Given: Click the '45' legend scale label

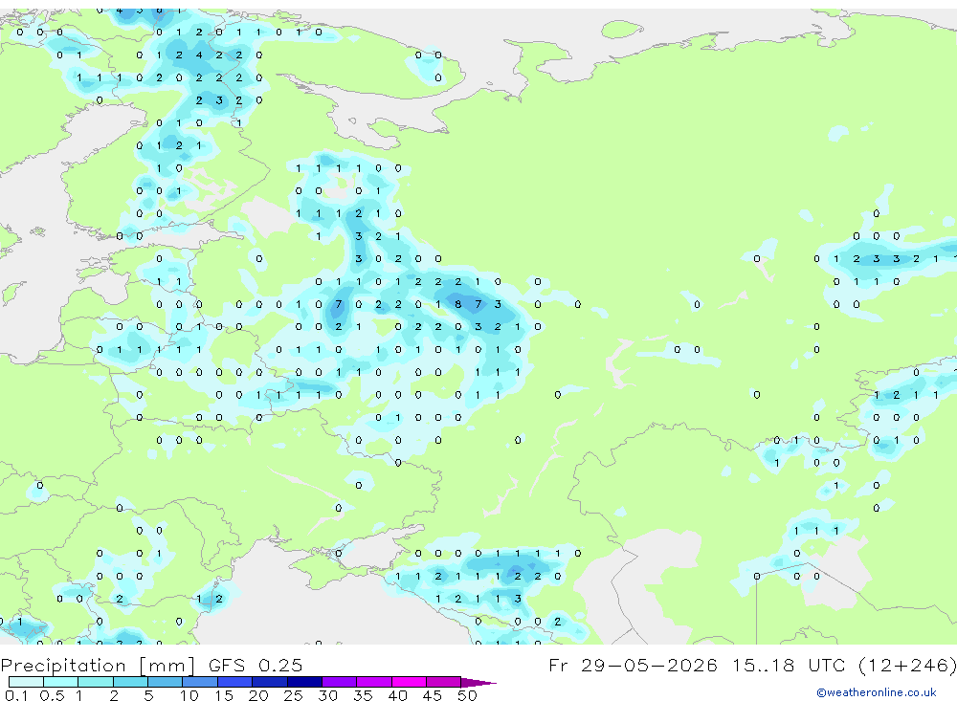Looking at the screenshot, I should (x=433, y=695).
